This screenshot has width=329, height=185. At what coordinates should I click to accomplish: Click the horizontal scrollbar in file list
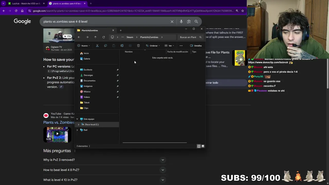pyautogui.click(x=154, y=142)
